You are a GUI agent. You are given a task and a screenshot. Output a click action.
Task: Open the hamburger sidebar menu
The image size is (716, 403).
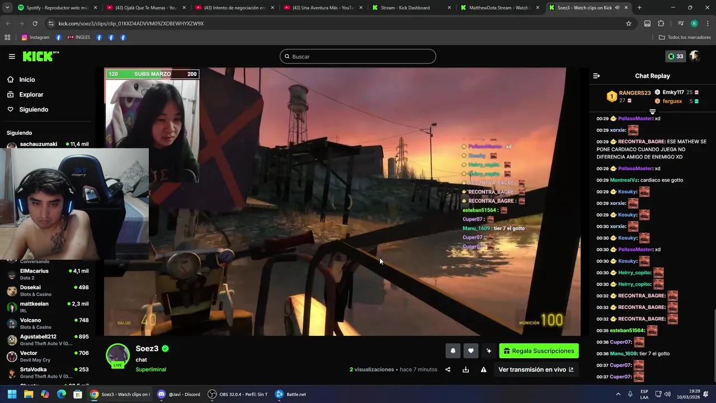(x=12, y=57)
